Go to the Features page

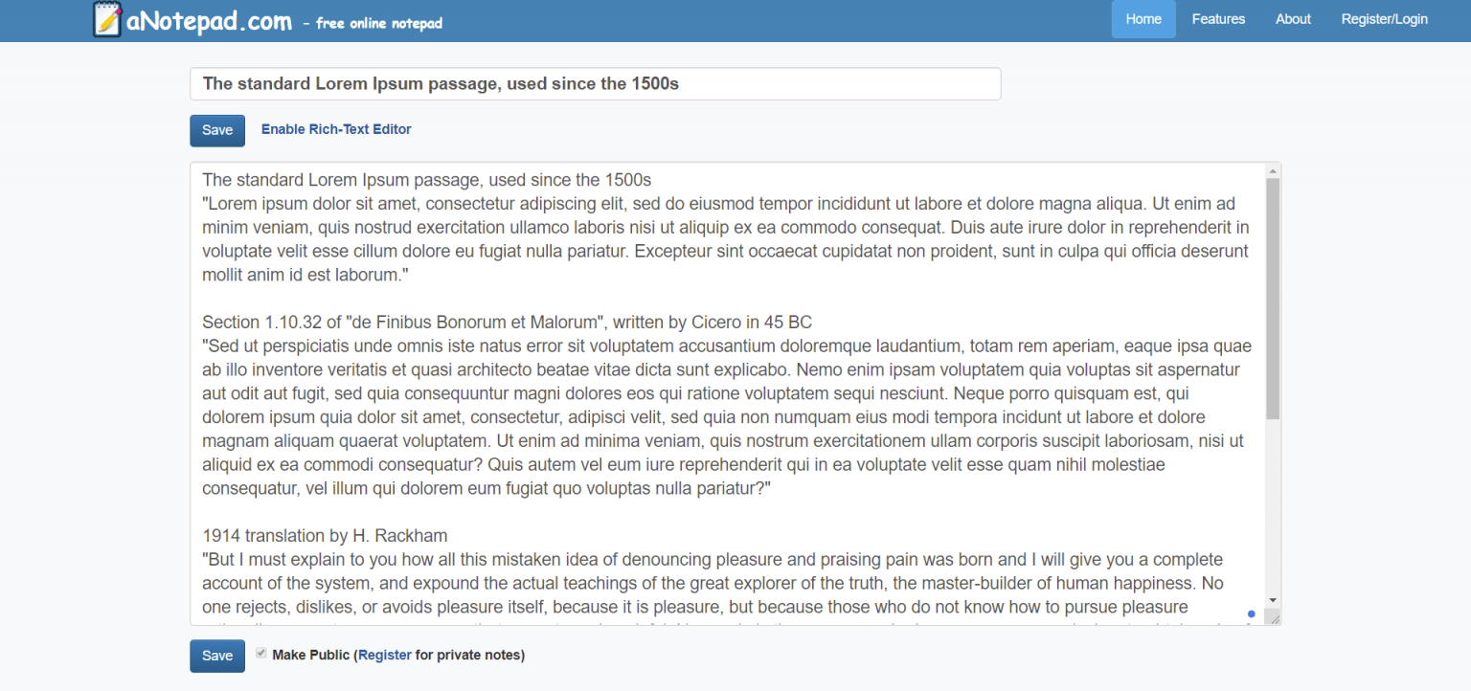(x=1218, y=19)
